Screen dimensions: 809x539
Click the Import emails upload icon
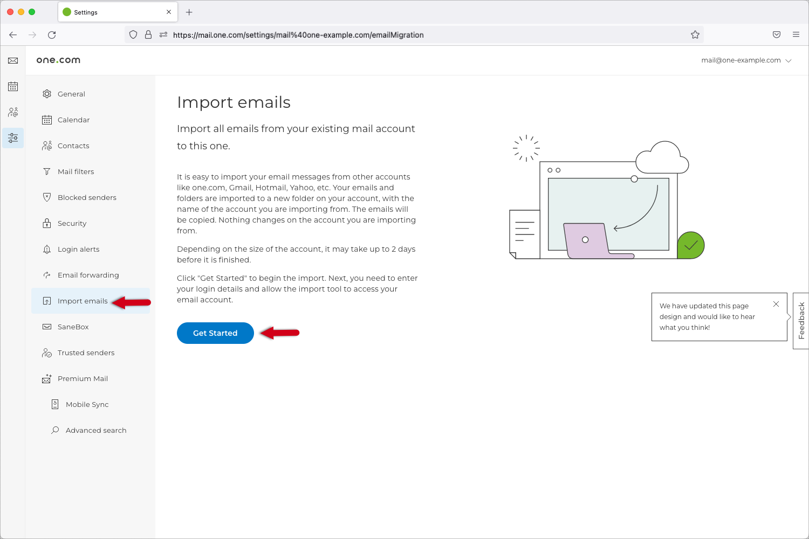(x=47, y=301)
